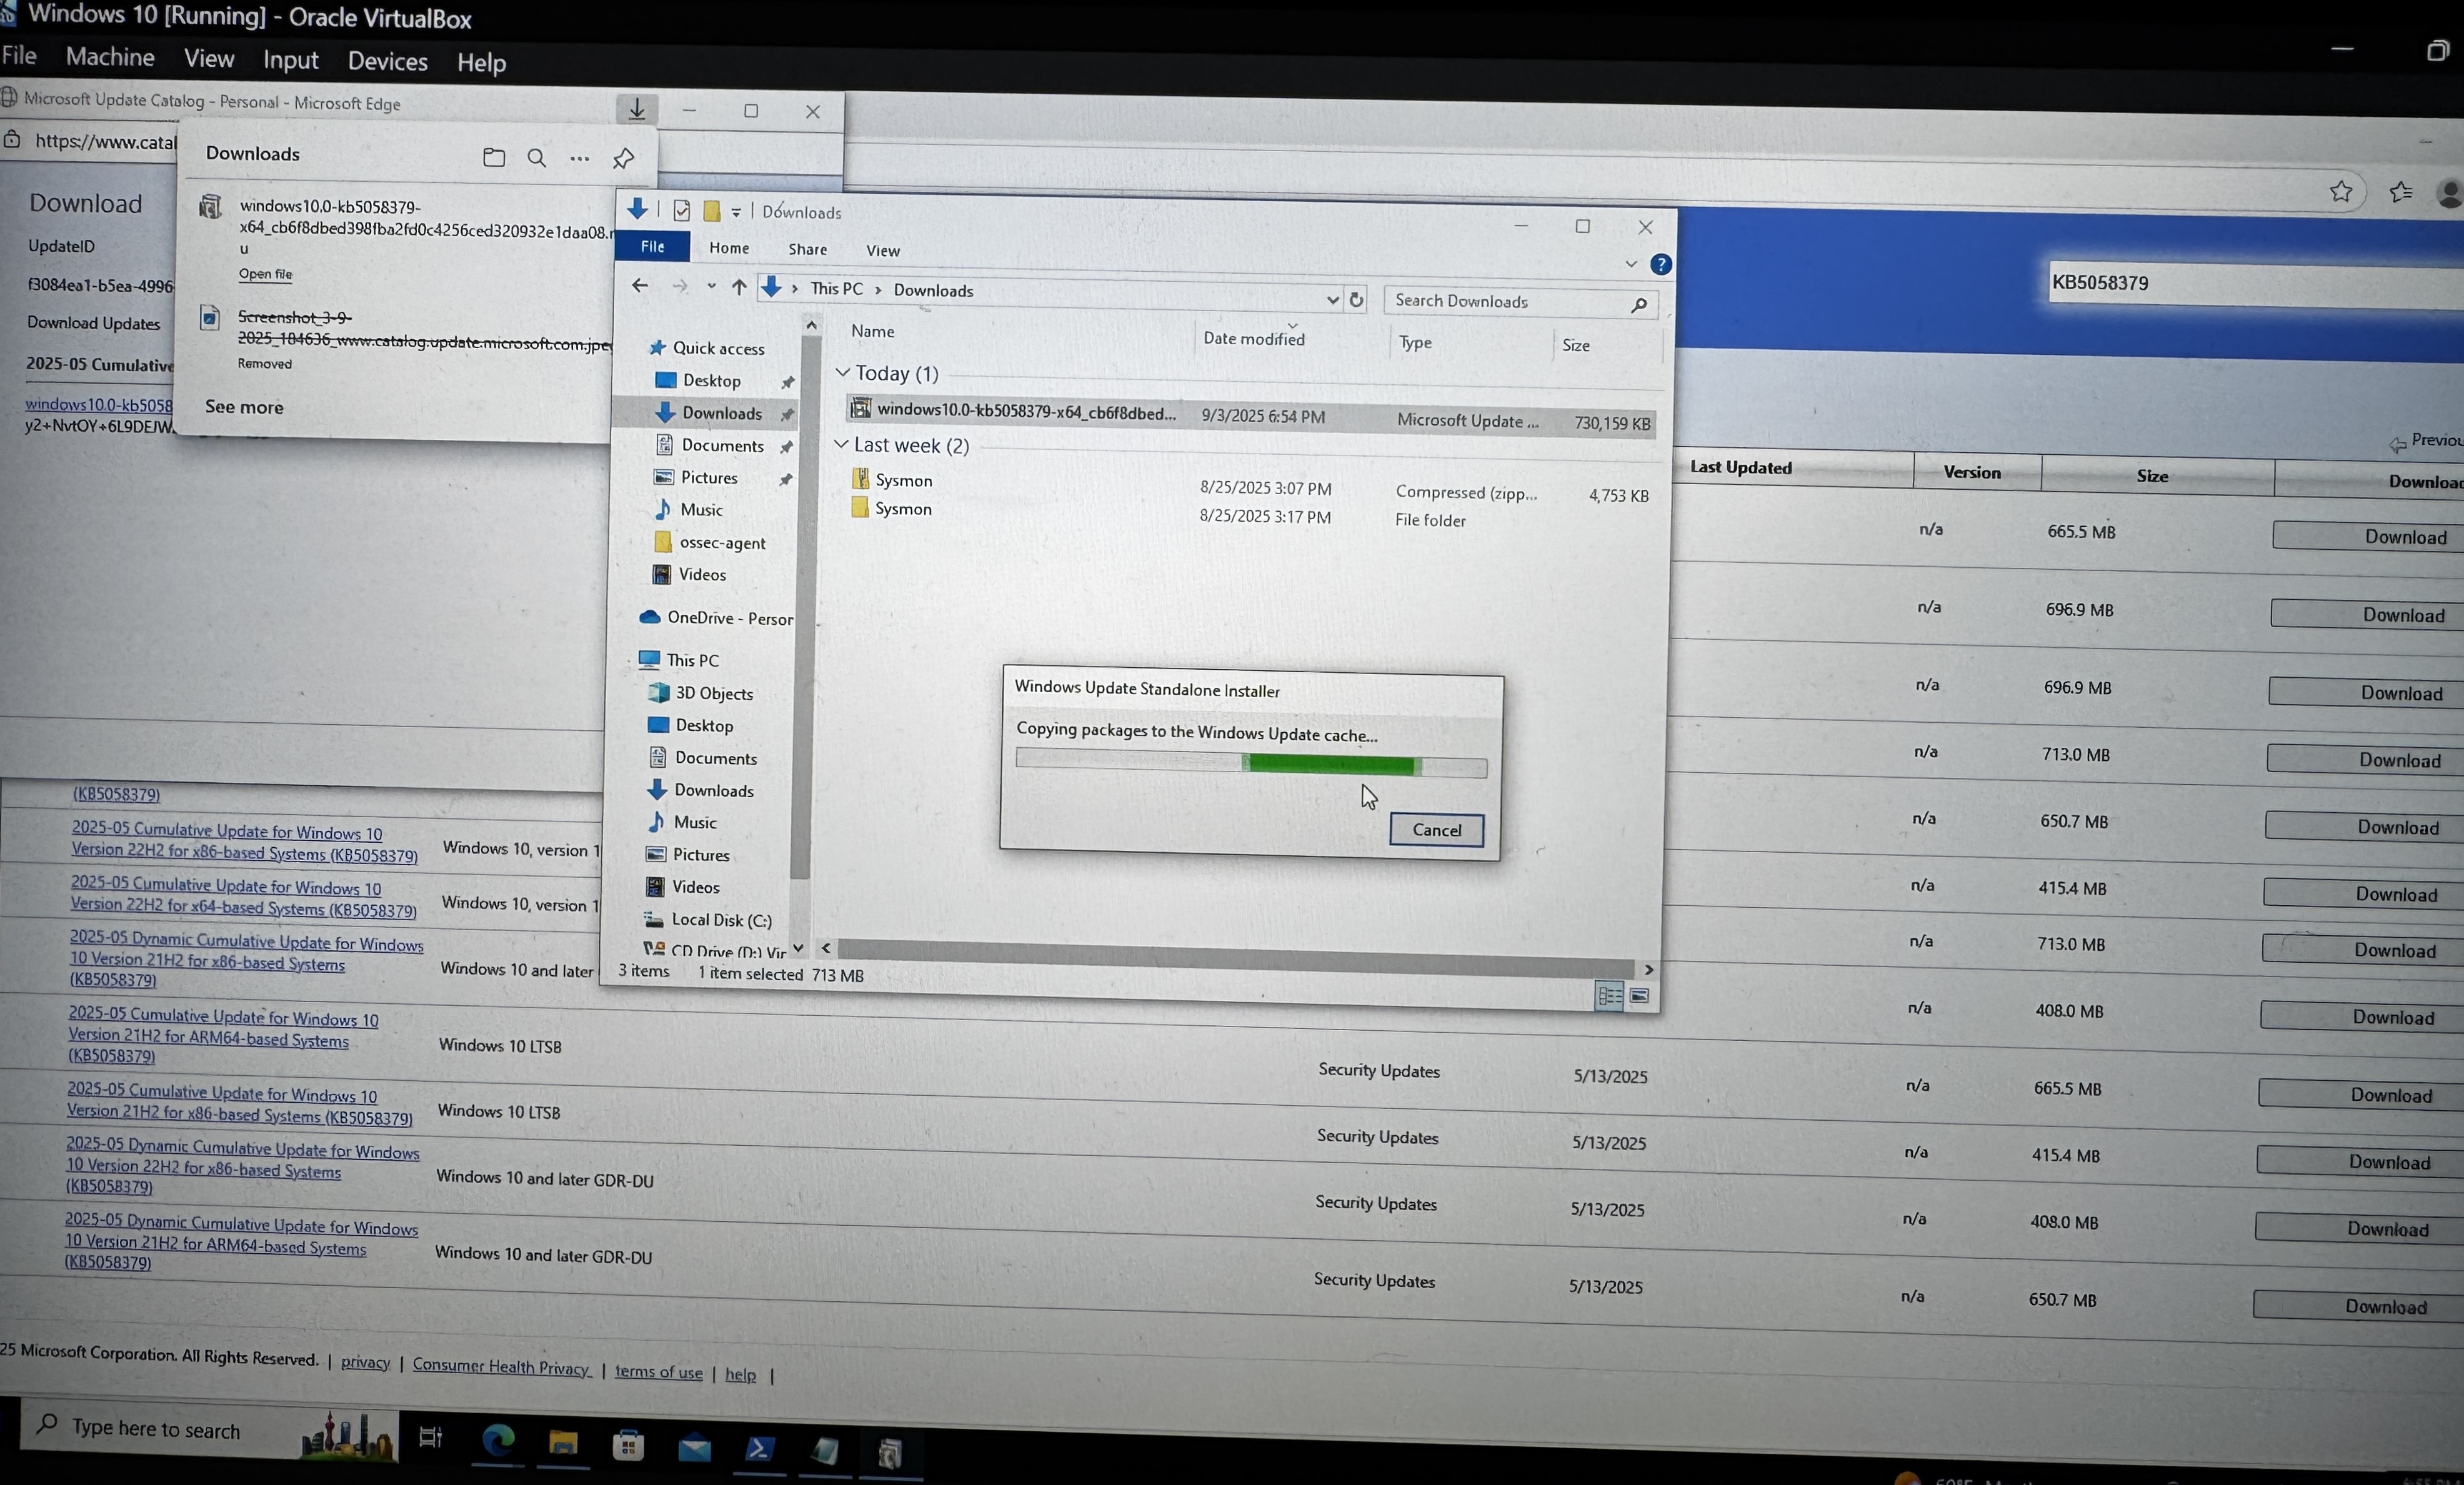2464x1485 pixels.
Task: Open VirtualBox Machine menu
Action: [x=110, y=57]
